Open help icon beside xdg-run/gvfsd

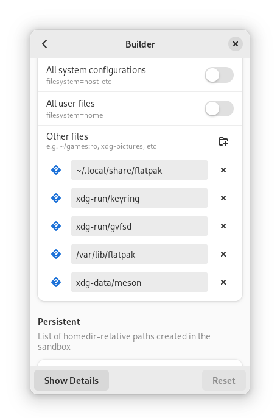coord(56,226)
